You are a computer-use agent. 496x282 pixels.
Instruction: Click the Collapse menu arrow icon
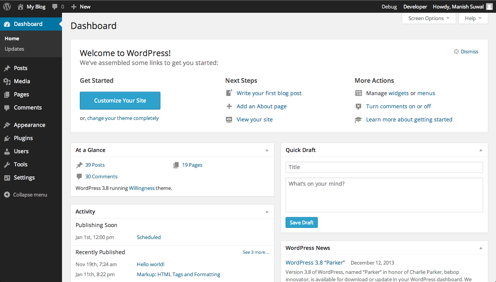click(x=7, y=195)
